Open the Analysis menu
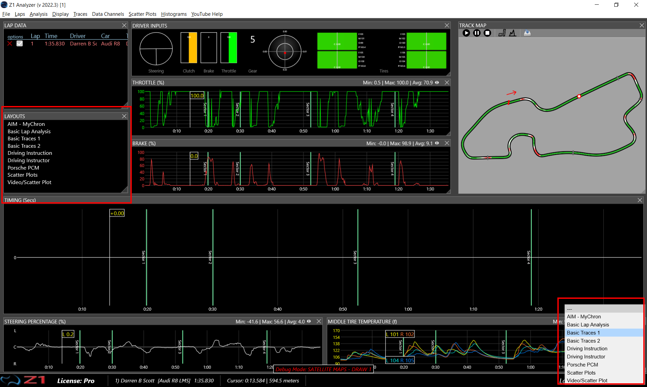The height and width of the screenshot is (387, 647). [x=38, y=14]
